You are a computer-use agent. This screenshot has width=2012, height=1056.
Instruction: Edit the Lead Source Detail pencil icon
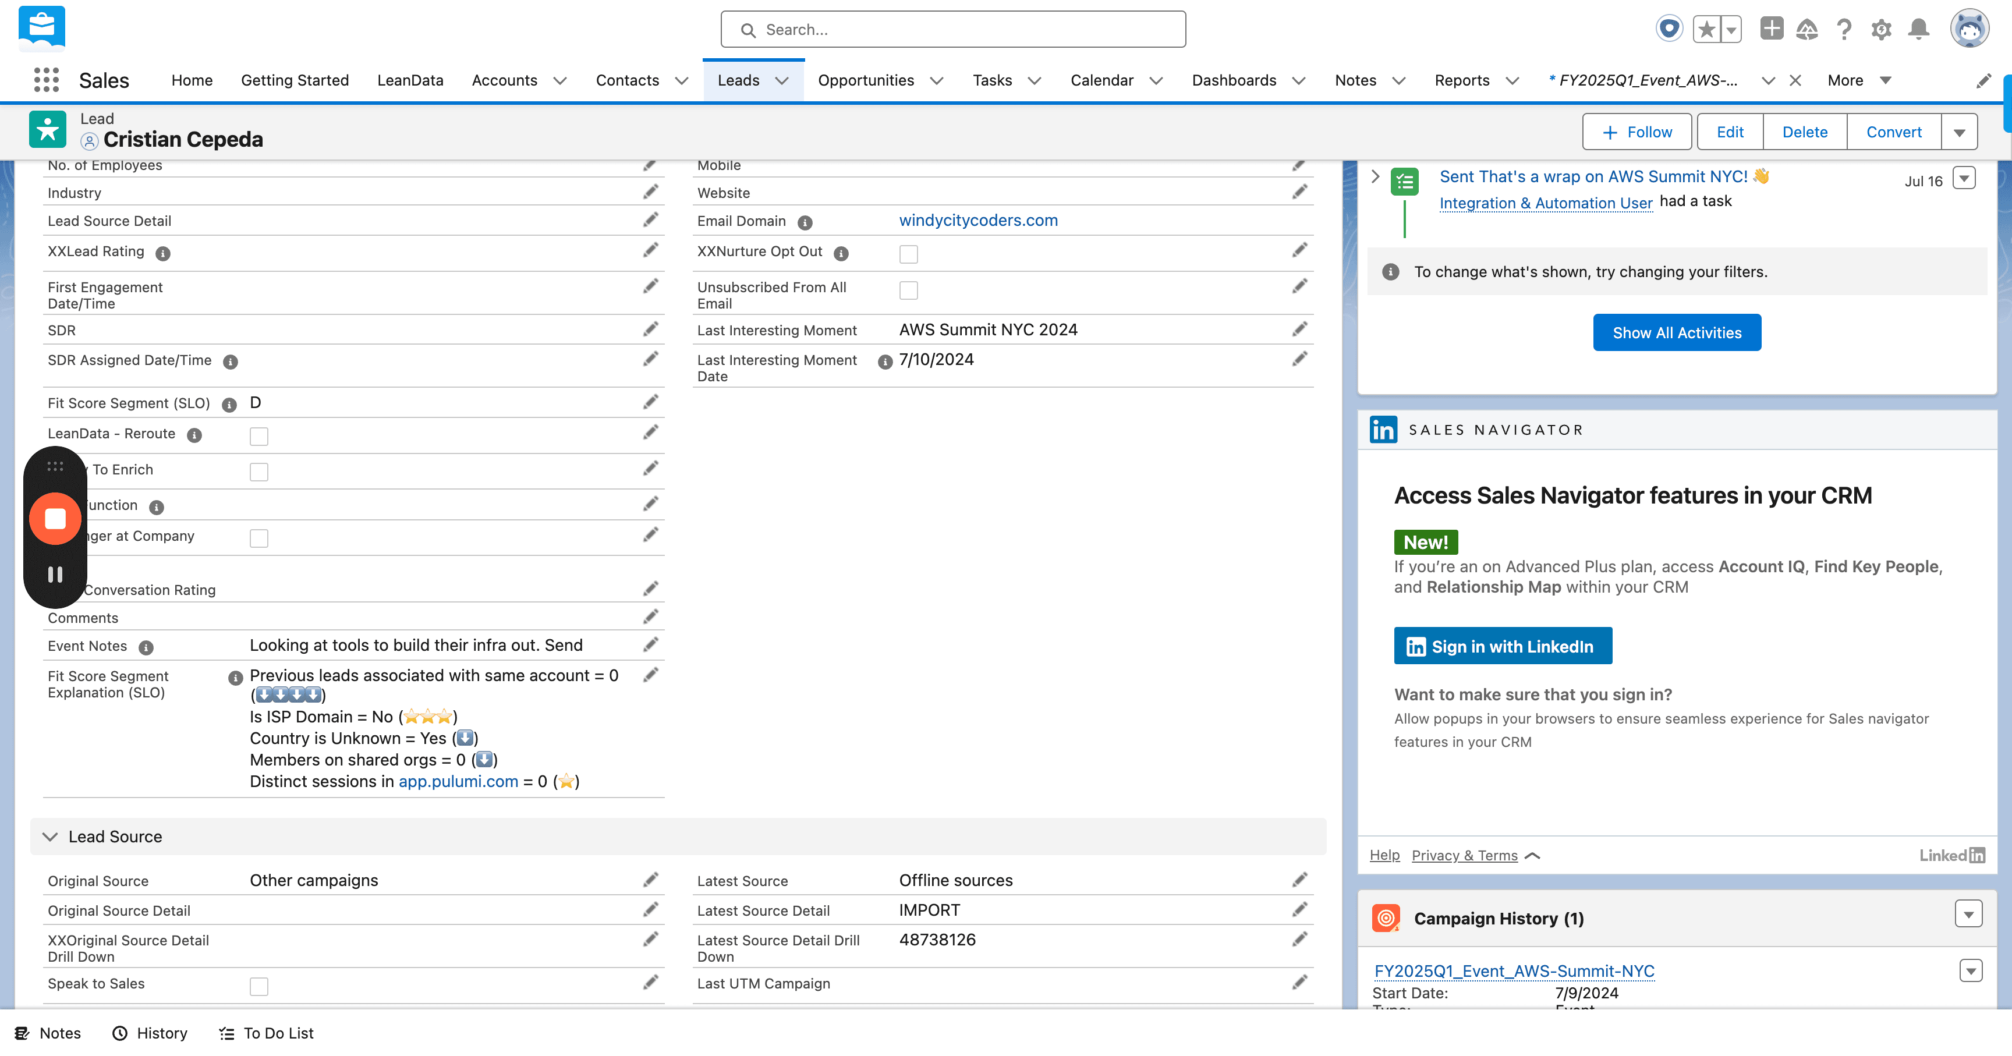tap(650, 220)
